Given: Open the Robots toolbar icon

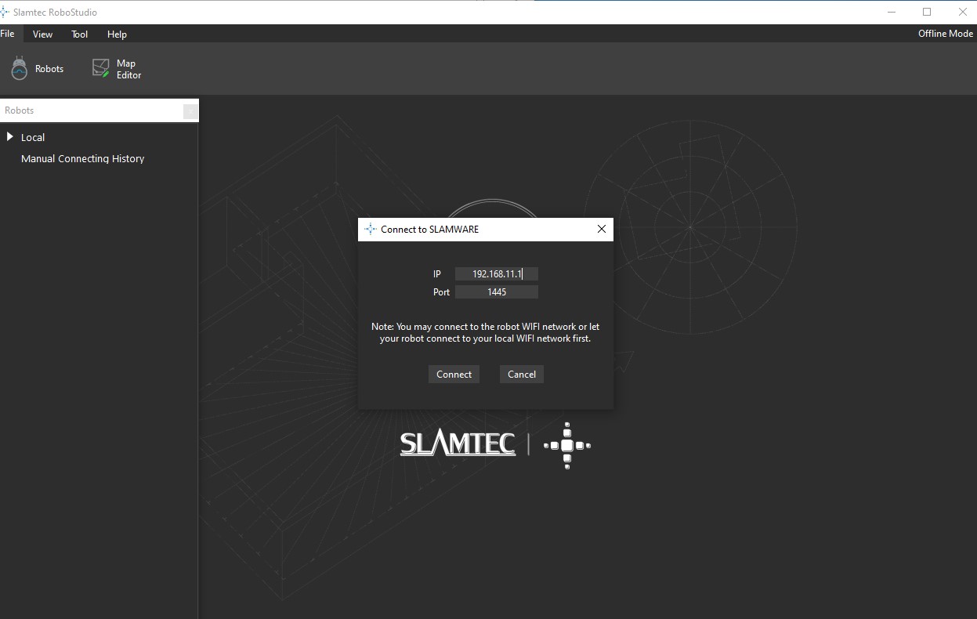Looking at the screenshot, I should pos(37,69).
